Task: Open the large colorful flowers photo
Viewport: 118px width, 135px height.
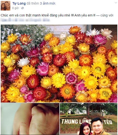Action: click(x=59, y=63)
